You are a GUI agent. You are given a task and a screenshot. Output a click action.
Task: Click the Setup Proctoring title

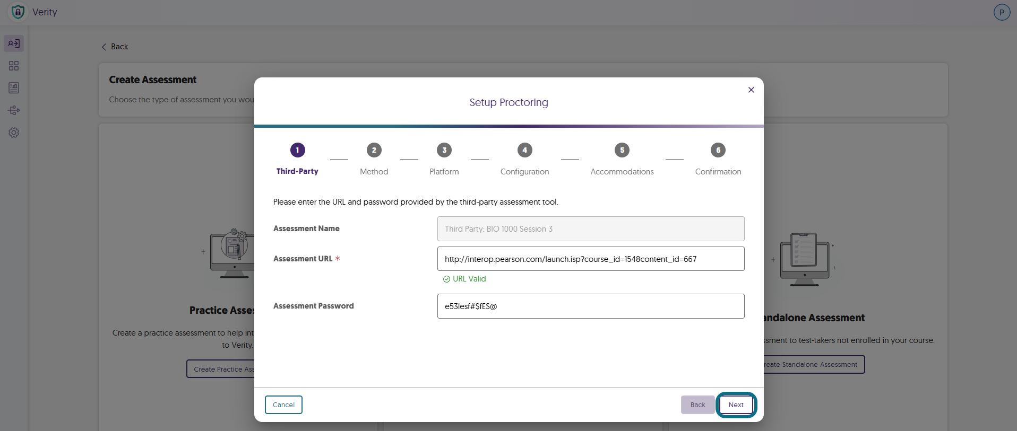508,102
